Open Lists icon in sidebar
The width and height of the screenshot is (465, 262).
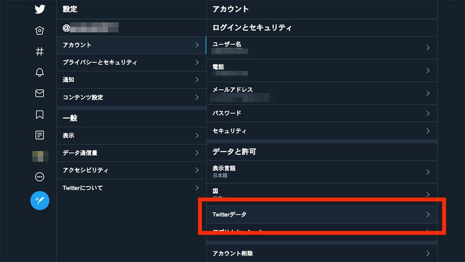coord(39,135)
